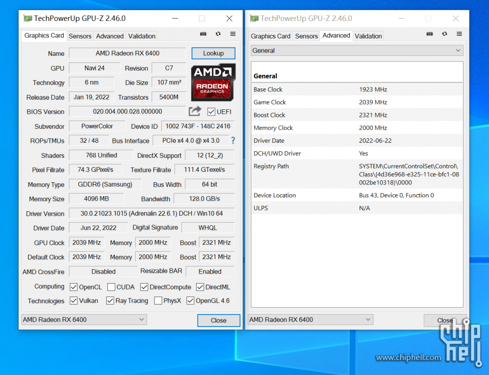Screen dimensions: 489x375
Task: Select the Registry Path row
Action: (357, 174)
